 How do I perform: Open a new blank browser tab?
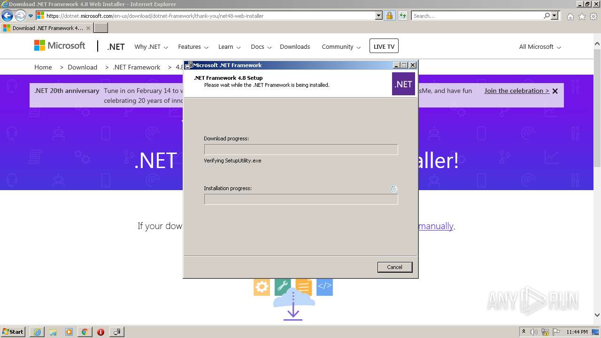[101, 28]
